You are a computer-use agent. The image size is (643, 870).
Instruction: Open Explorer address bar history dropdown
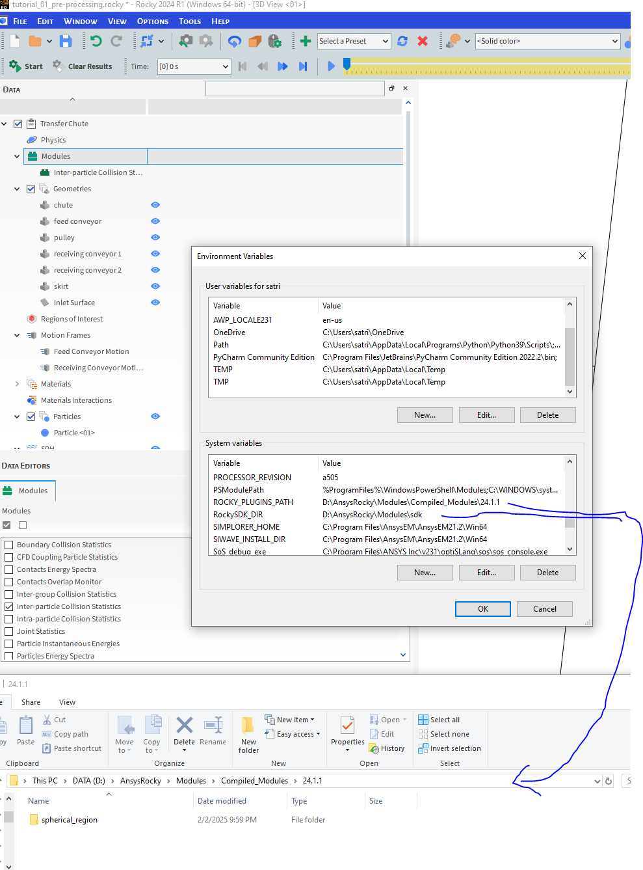tap(597, 781)
